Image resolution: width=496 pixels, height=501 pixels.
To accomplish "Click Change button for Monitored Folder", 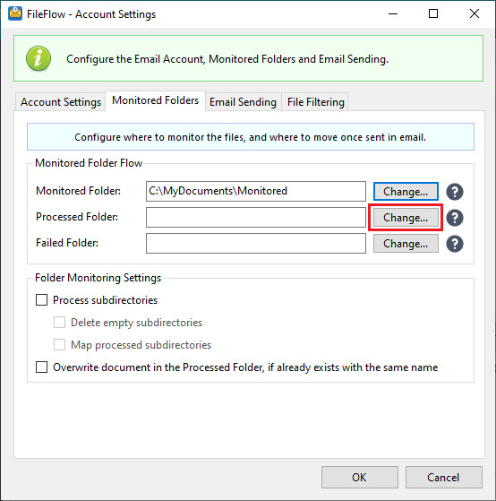I will (406, 192).
